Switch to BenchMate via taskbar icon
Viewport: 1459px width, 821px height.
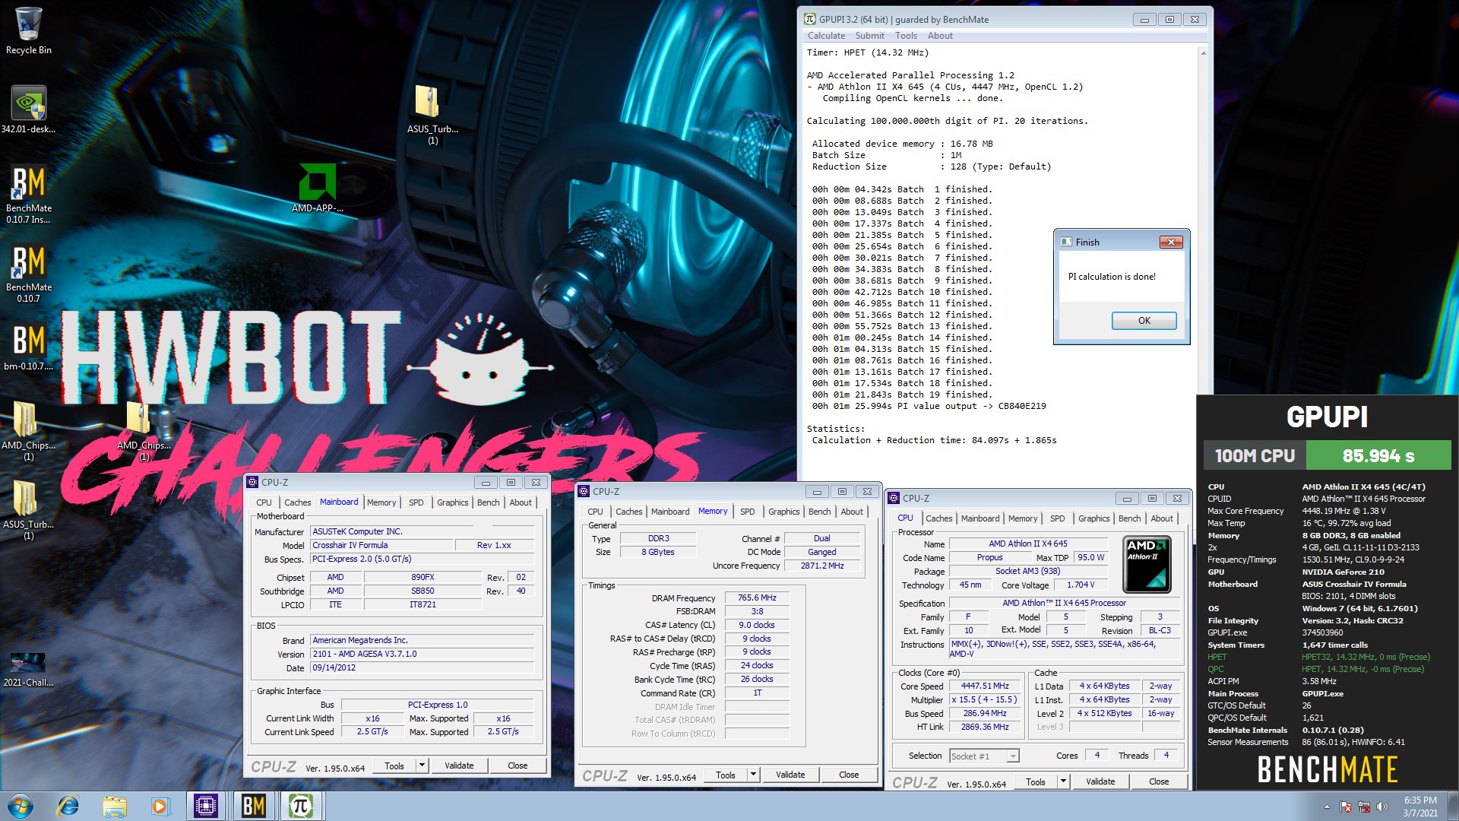253,806
